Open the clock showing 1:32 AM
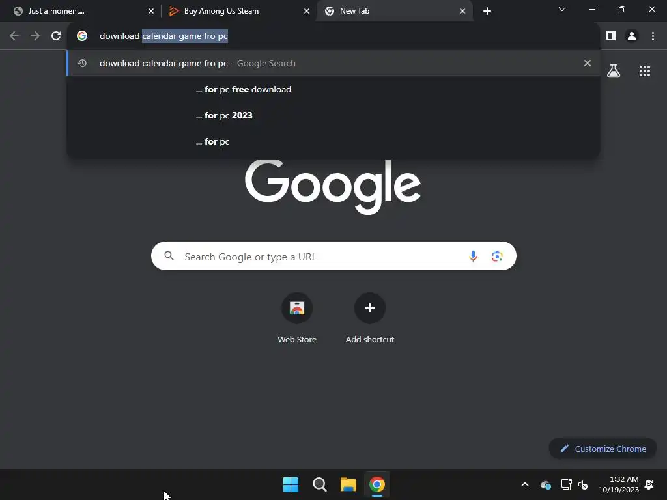Viewport: 667px width, 500px height. [x=619, y=484]
